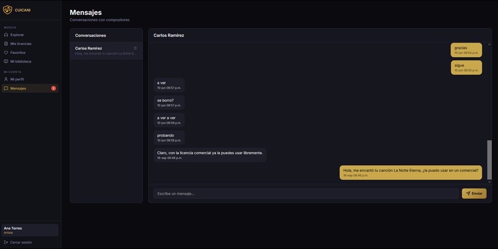This screenshot has width=498, height=249.
Task: Click the 'Artista' role label under Ana Torres
Action: pos(8,233)
